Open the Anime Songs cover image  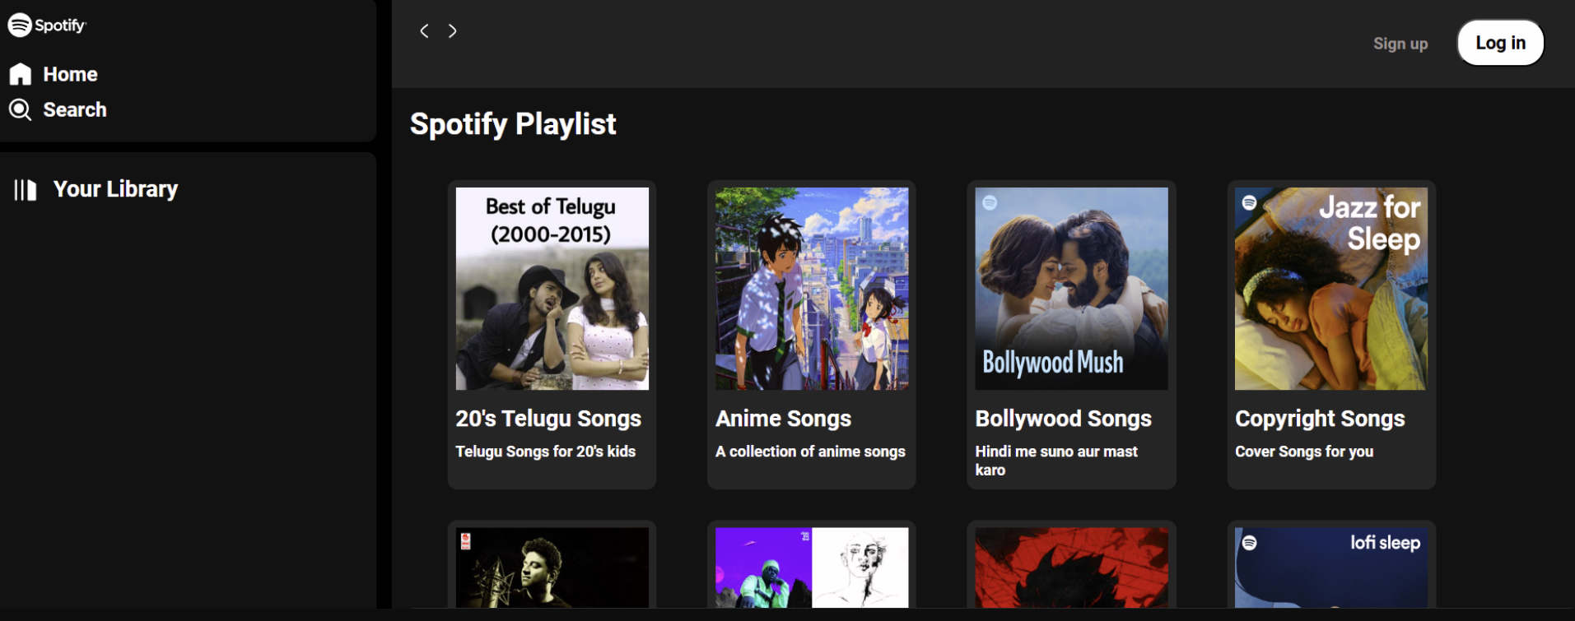coord(811,289)
